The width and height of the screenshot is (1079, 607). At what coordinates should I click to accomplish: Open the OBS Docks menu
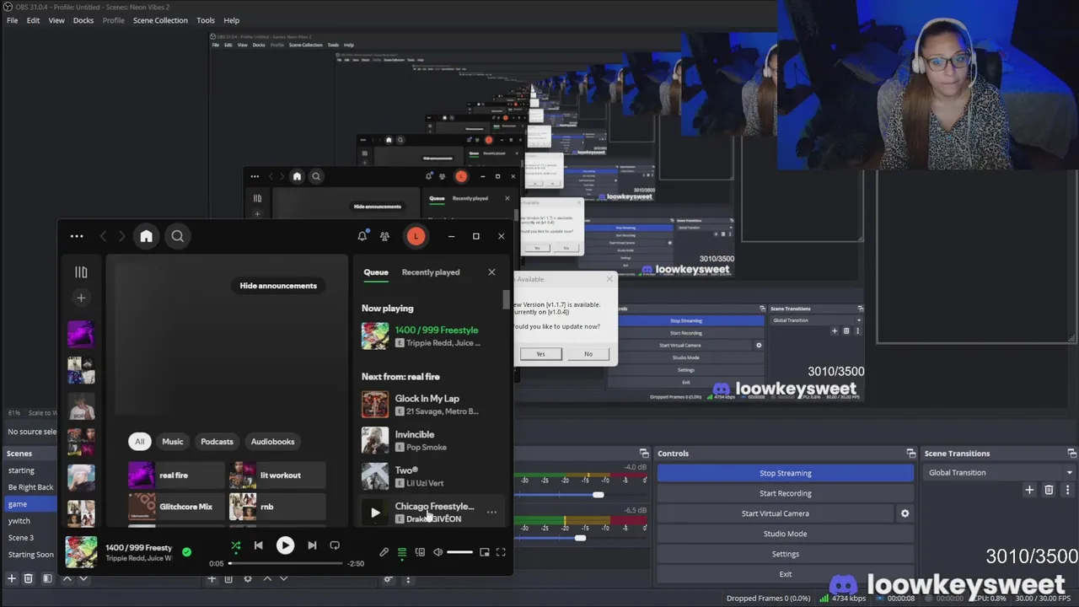83,20
